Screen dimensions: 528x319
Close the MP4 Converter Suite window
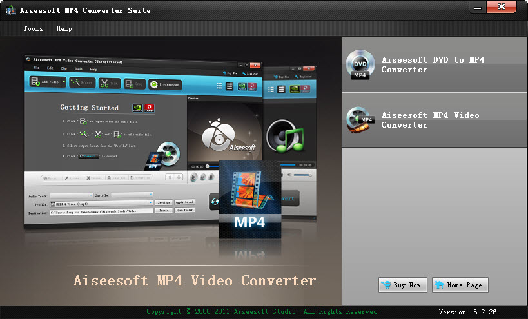[502, 6]
